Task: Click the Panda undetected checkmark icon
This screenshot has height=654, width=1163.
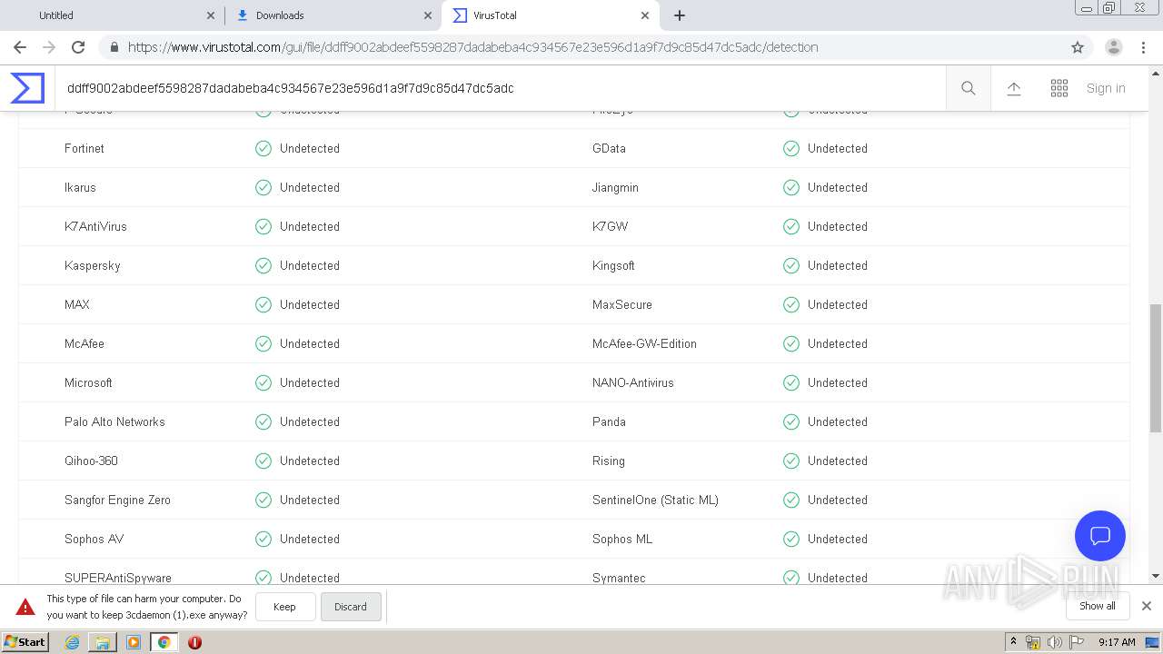Action: tap(791, 421)
